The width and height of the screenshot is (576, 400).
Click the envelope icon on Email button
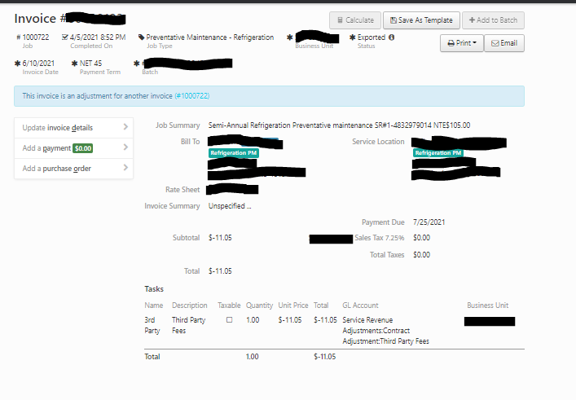coord(495,43)
